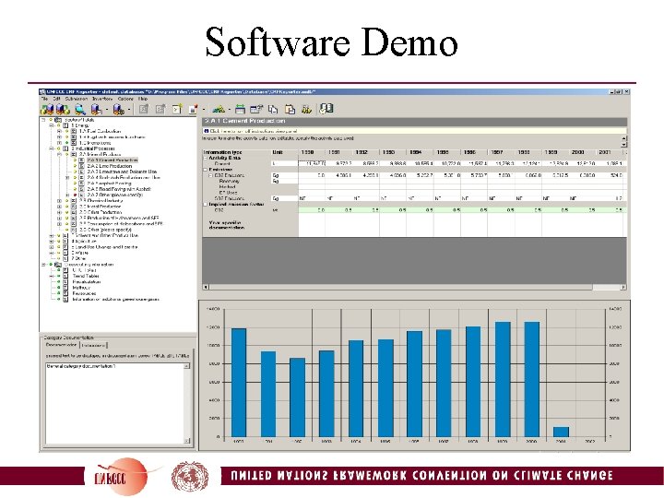
Task: Expand the 1.A Fuel Combustion node
Action: click(59, 131)
